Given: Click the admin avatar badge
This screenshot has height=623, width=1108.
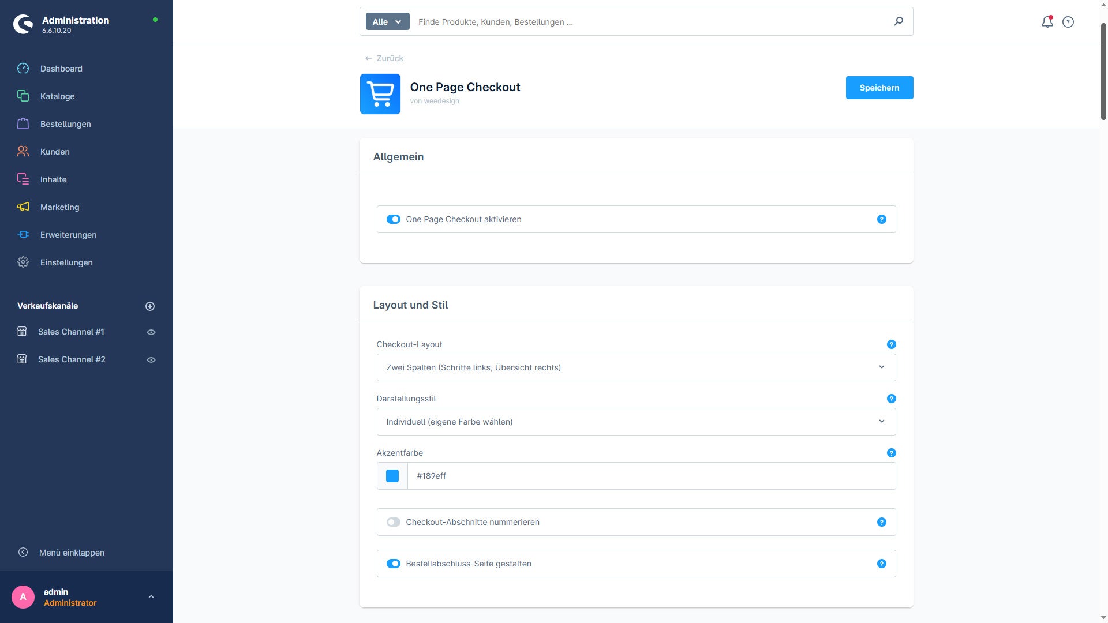Looking at the screenshot, I should [x=23, y=597].
